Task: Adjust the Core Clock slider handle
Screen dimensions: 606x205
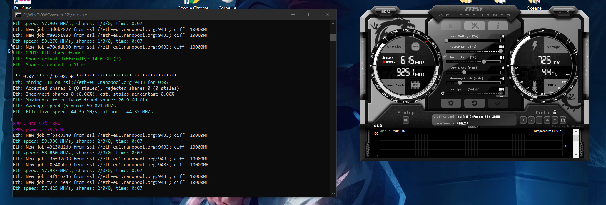Action: tap(464, 72)
